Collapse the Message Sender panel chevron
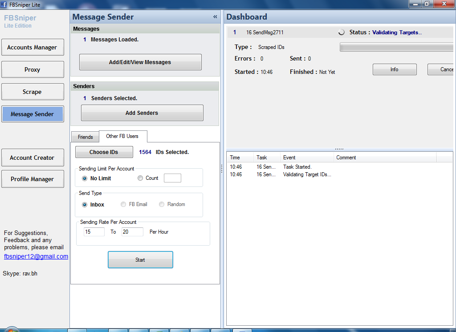456x332 pixels. tap(215, 17)
